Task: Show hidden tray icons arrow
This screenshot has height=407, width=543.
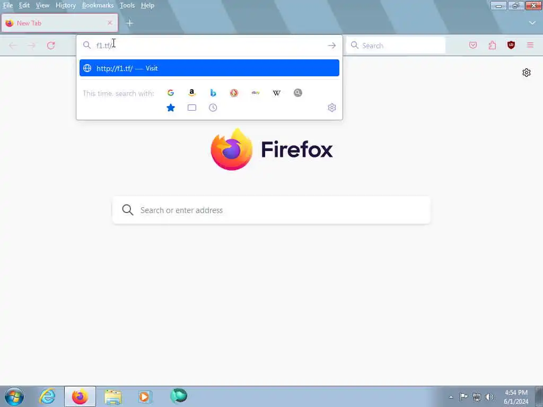Action: [451, 397]
